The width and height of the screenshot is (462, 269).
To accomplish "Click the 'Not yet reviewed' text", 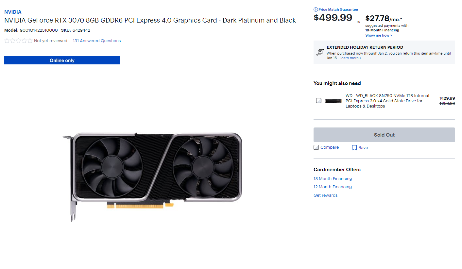I will [x=50, y=41].
